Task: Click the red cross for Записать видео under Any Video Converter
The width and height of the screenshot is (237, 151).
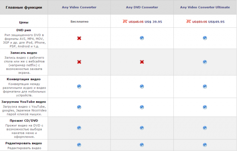Action: tap(79, 62)
